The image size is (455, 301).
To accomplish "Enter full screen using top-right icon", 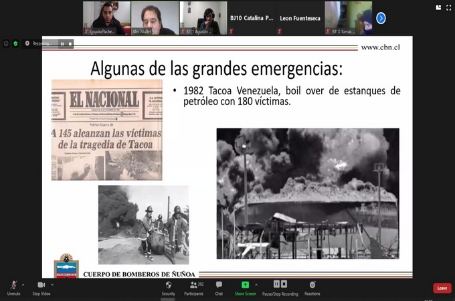I will pos(448,8).
